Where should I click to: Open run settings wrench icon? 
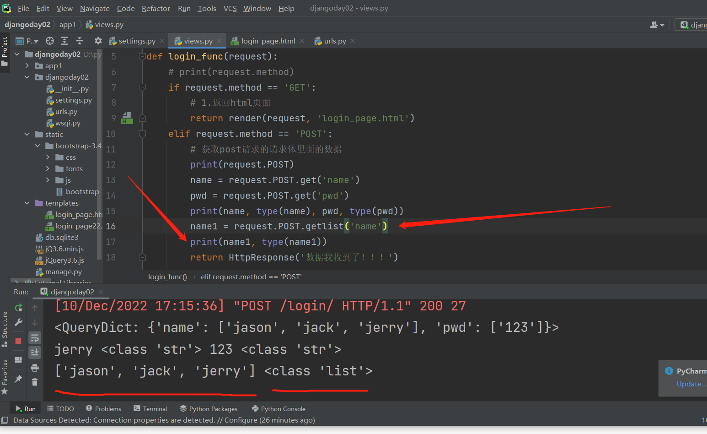click(18, 323)
